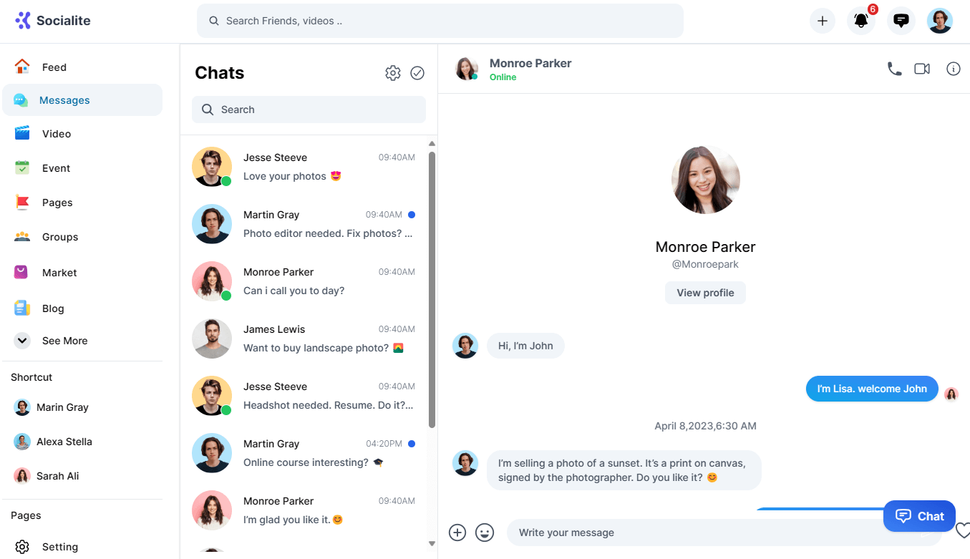
Task: Open user profile avatar menu
Action: [939, 21]
